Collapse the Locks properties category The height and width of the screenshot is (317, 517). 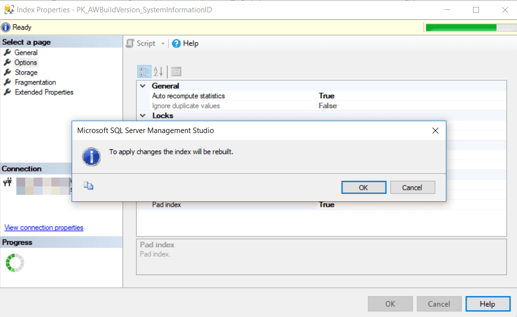coord(142,115)
